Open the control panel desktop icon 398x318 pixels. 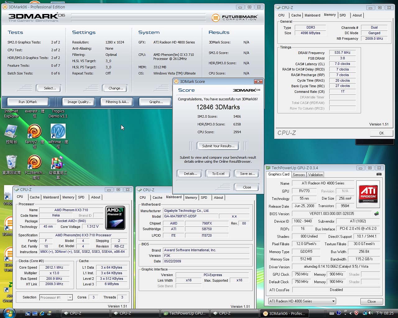11,134
